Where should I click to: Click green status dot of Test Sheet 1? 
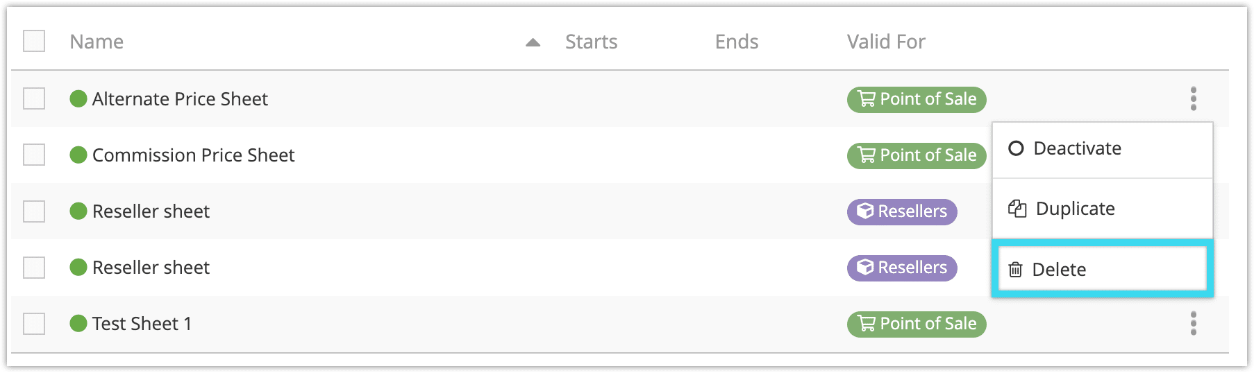pos(78,323)
